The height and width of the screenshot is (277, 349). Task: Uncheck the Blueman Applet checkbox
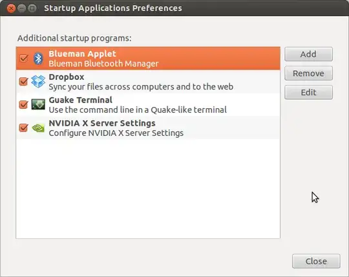pyautogui.click(x=23, y=59)
